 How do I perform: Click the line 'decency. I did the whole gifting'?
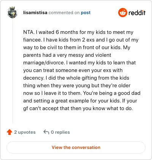[x=76, y=78]
